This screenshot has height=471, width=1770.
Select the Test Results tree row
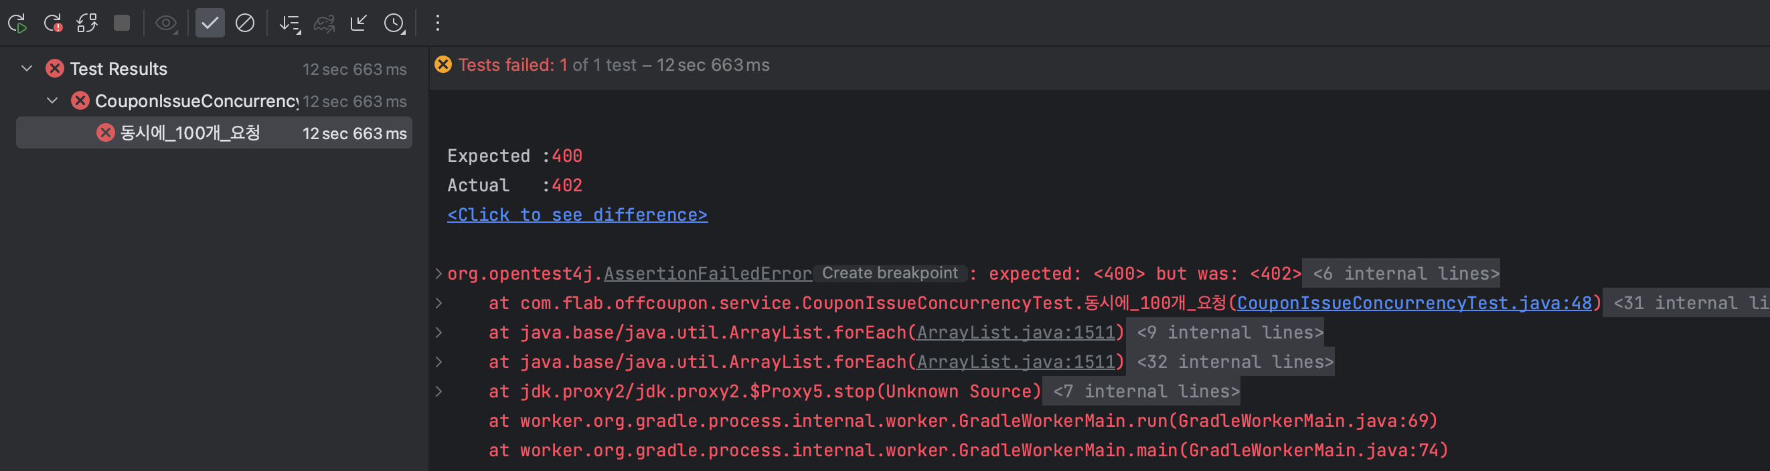click(x=214, y=69)
